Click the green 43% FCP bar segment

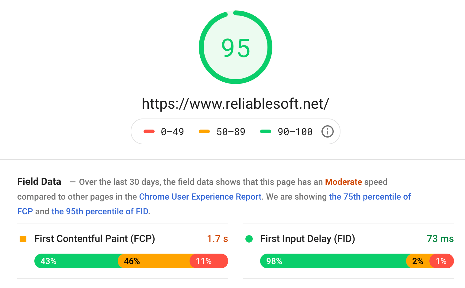pyautogui.click(x=76, y=261)
